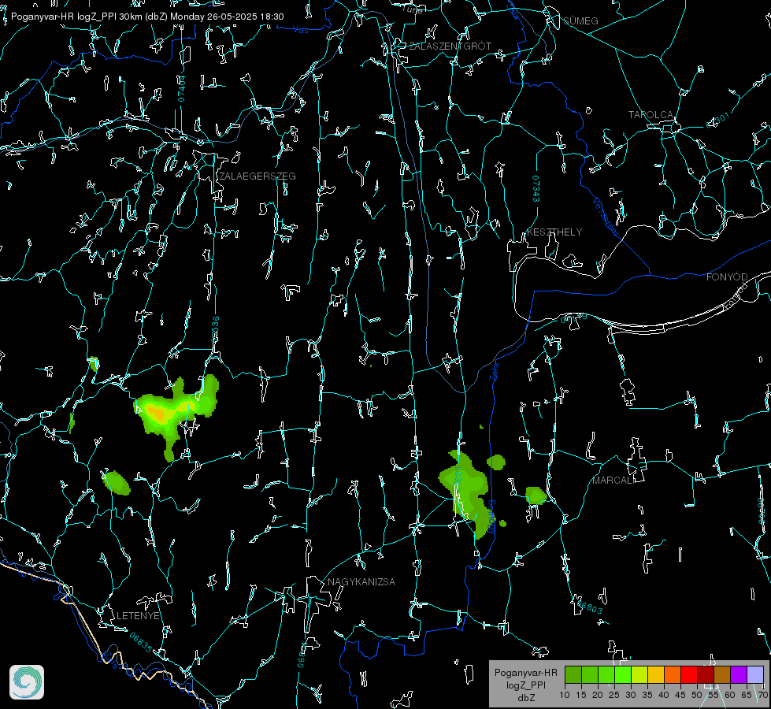The width and height of the screenshot is (771, 709).
Task: Select the FONYÓD city label
Action: tap(727, 277)
